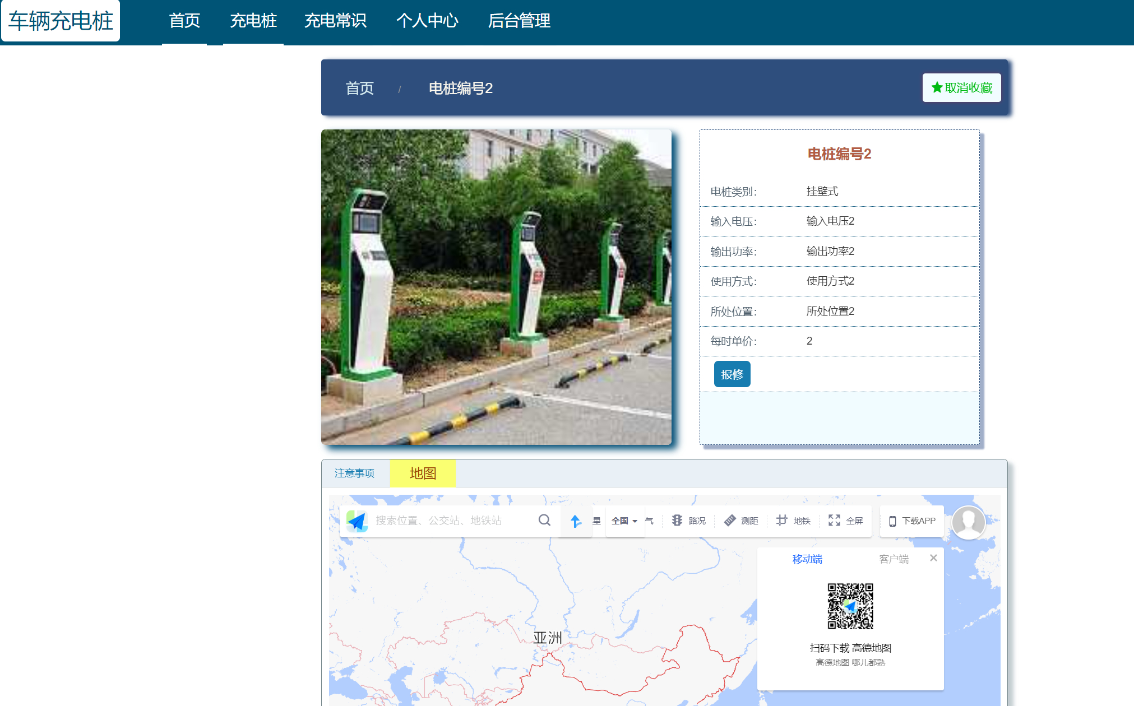1134x706 pixels.
Task: Select the 测距 ruler measuring tool
Action: pos(740,521)
